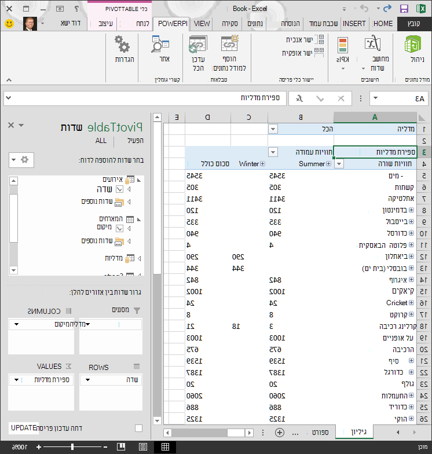Select column D header
Screen dimensions: 432x454
(x=207, y=117)
